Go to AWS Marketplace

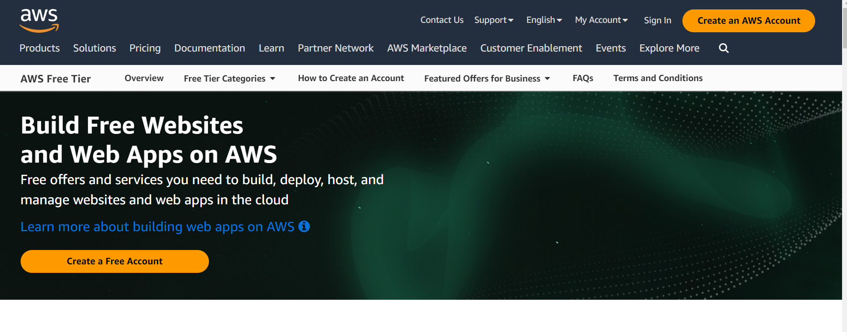(x=427, y=48)
